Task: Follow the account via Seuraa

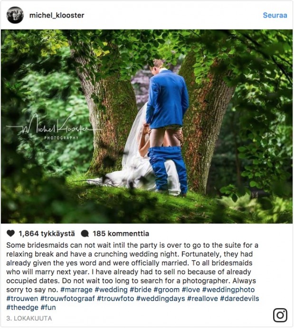Action: (275, 15)
